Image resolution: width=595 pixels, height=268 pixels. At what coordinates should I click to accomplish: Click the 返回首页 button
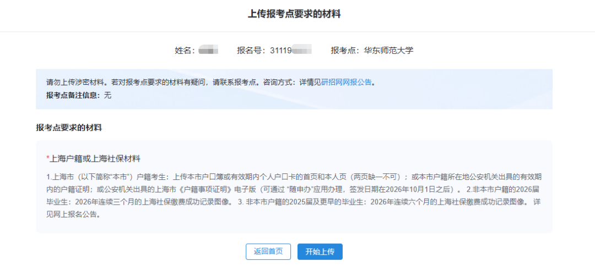click(268, 251)
